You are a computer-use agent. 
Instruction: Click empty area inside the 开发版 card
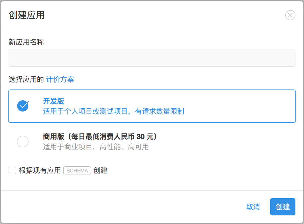[x=240, y=106]
